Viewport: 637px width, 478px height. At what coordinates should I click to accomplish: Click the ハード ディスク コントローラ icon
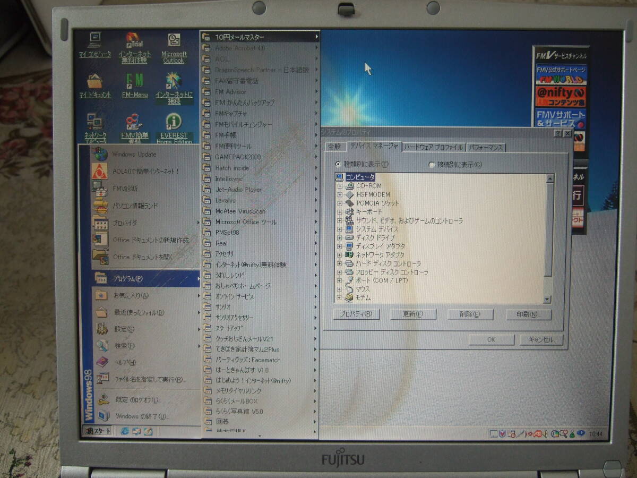[349, 263]
